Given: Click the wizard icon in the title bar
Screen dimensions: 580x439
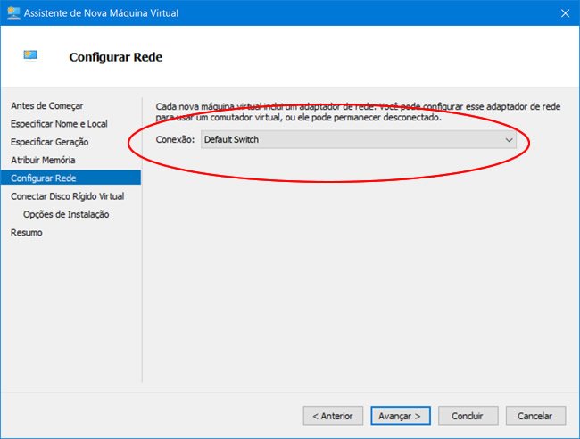Looking at the screenshot, I should click(12, 12).
